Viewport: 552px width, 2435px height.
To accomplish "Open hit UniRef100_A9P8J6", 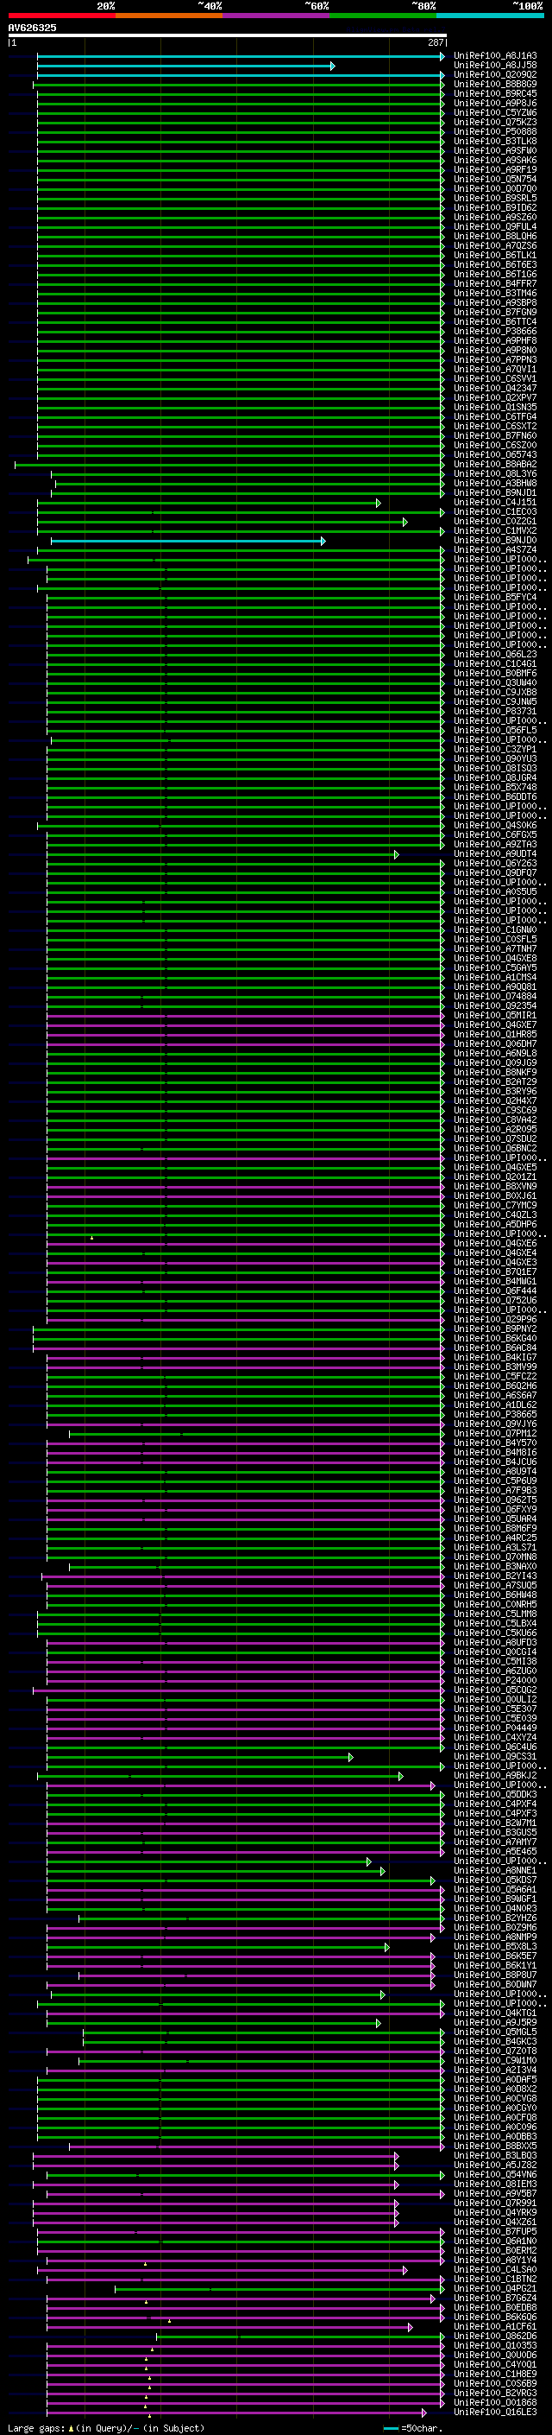I will 495,104.
